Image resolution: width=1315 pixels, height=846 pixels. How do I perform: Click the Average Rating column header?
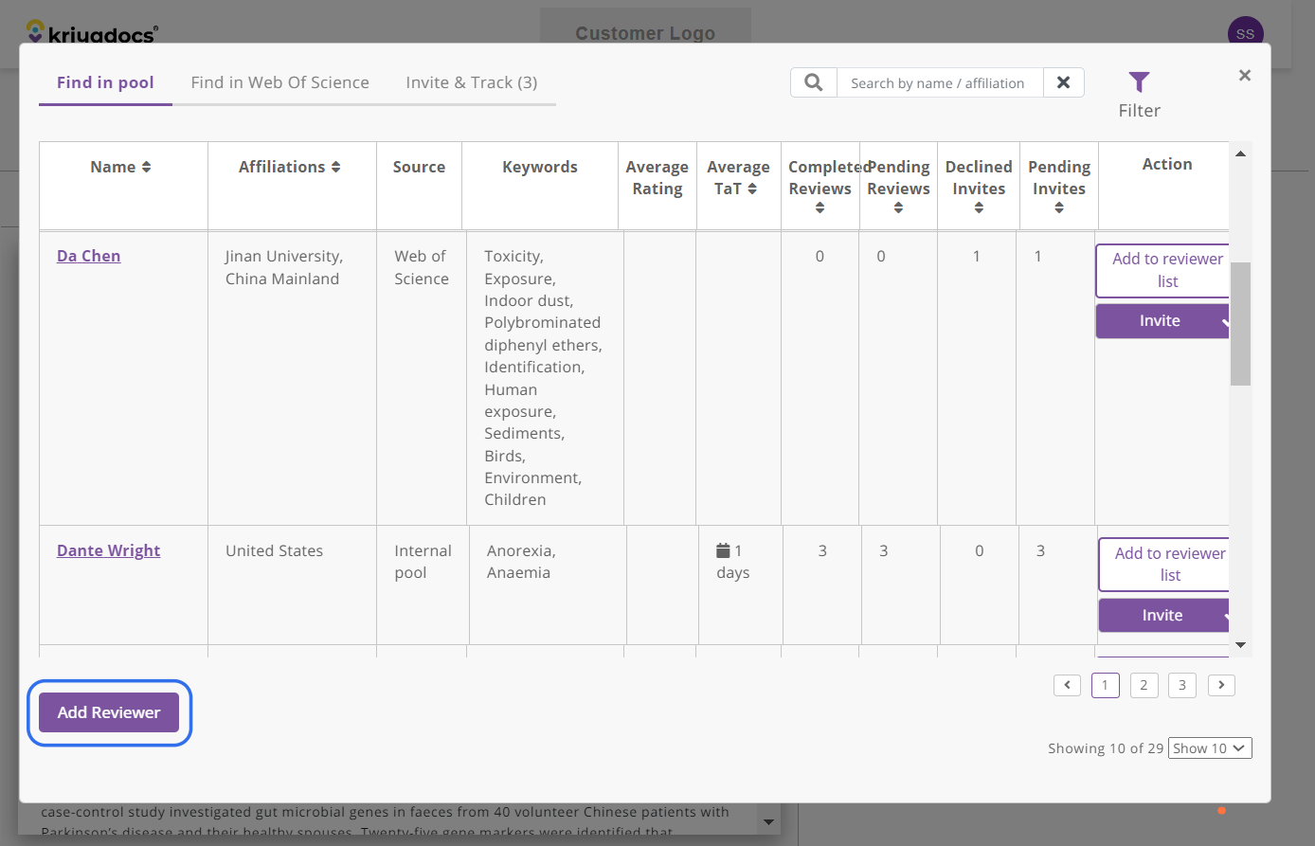657,177
